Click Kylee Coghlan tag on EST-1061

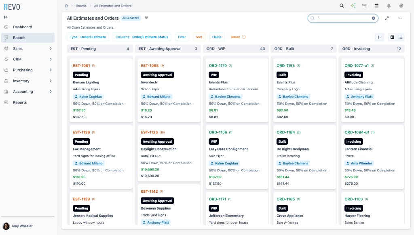(x=88, y=97)
